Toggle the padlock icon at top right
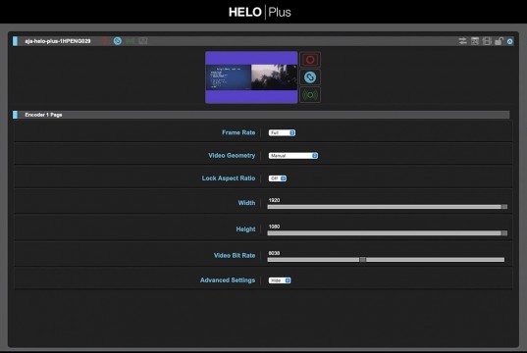The image size is (527, 353). click(x=499, y=41)
